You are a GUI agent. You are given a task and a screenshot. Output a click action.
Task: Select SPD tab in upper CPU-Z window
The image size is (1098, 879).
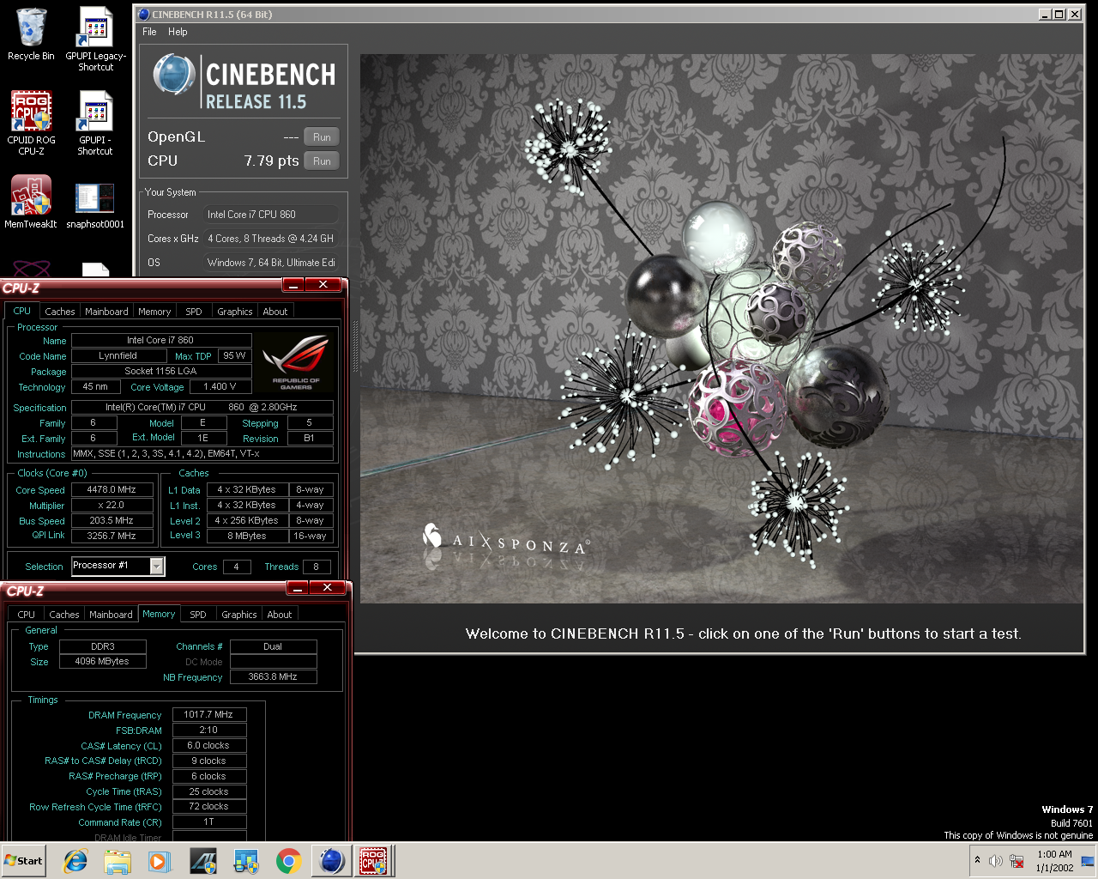pyautogui.click(x=194, y=312)
